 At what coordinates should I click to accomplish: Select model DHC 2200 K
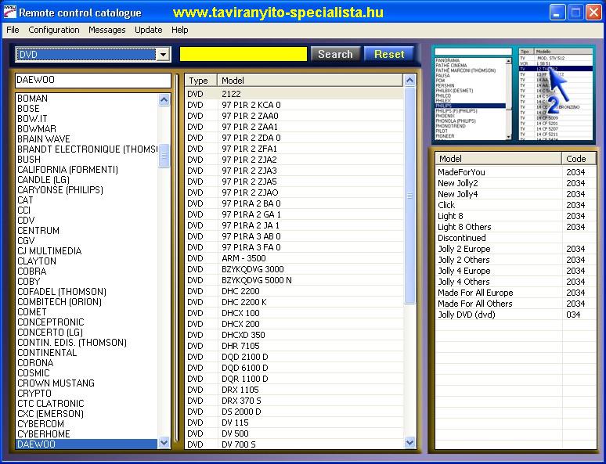(294, 302)
